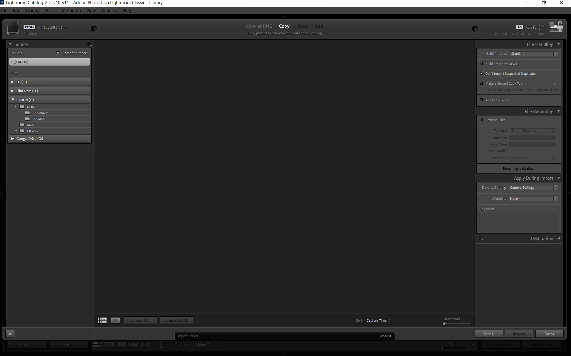571x356 pixels.
Task: Open Sort Capture Time dropdown
Action: point(378,321)
